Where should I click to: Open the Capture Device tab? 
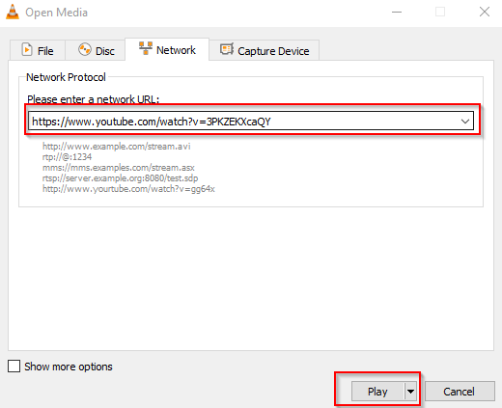264,50
